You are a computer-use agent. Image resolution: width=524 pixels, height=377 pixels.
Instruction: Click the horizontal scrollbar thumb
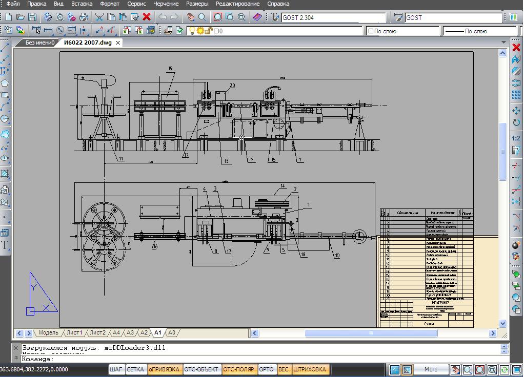371,333
